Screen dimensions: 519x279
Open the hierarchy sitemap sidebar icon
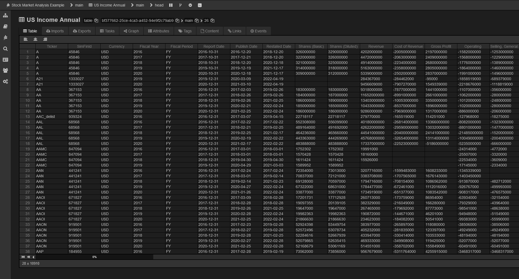click(x=5, y=16)
